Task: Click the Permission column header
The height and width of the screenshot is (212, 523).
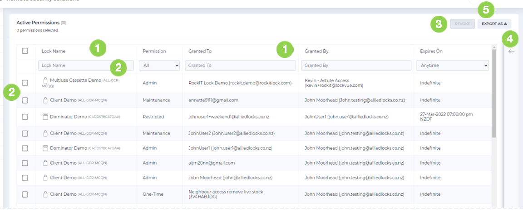Action: click(154, 51)
